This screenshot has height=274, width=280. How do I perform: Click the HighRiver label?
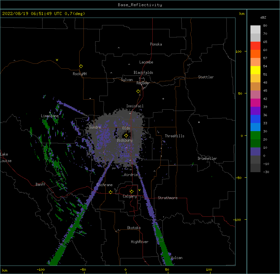pyautogui.click(x=140, y=242)
